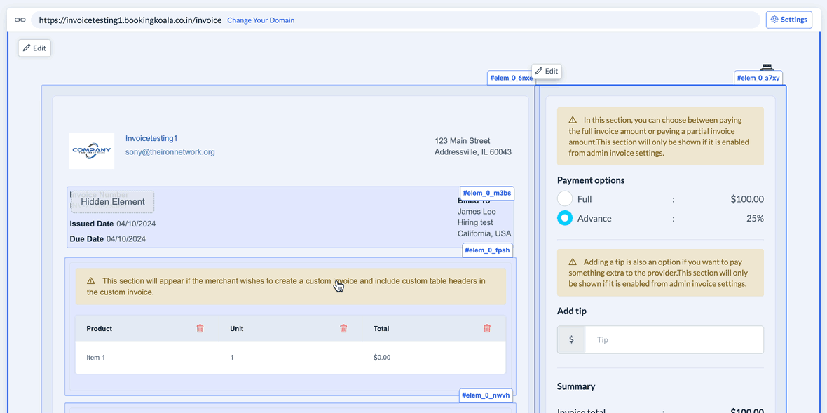Click warning icon in custom invoice notice
The image size is (827, 413).
[x=91, y=281]
